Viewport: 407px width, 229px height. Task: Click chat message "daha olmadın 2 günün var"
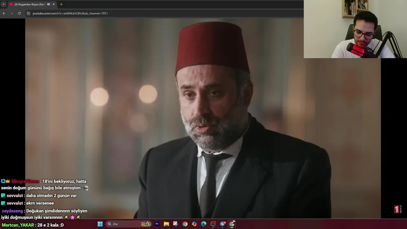52,196
